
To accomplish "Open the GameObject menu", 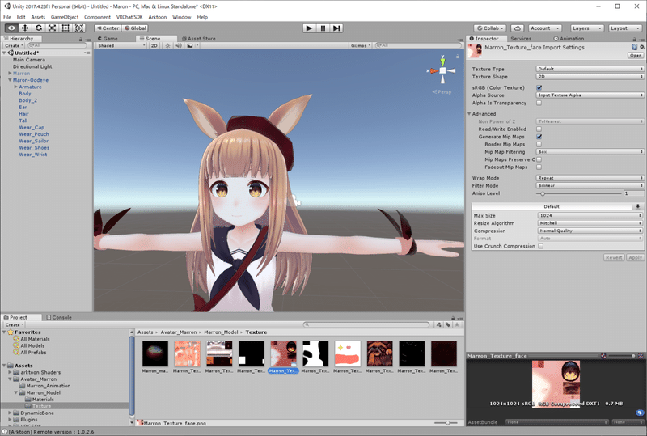I will pos(65,17).
